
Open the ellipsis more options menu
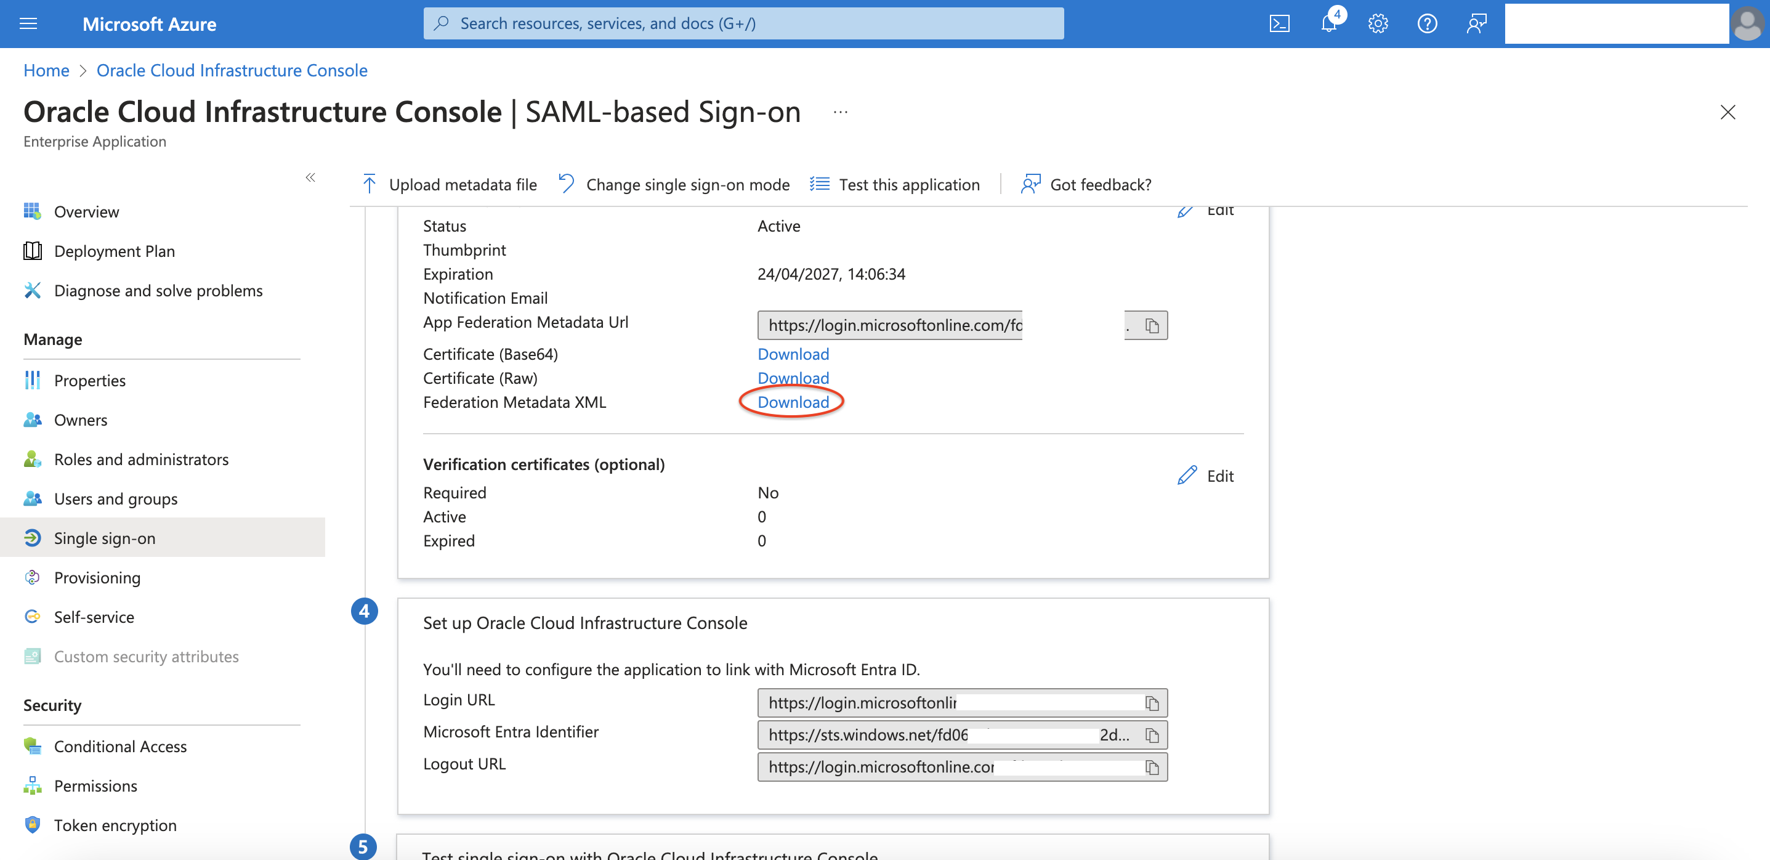(x=840, y=112)
